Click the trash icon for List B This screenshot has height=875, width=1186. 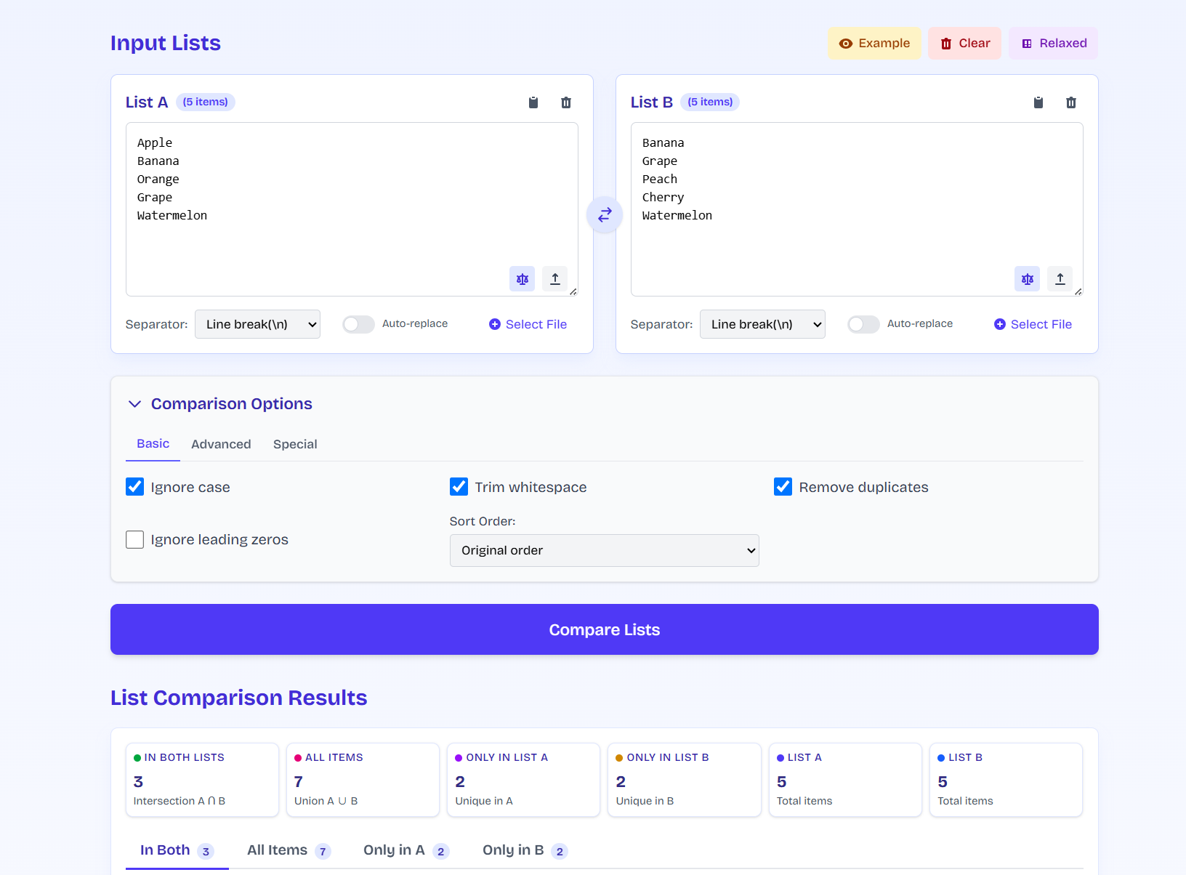(1071, 102)
